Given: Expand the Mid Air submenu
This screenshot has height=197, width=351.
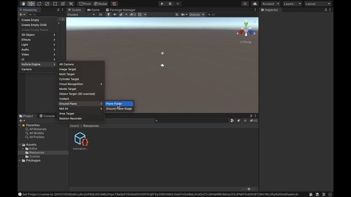Looking at the screenshot, I should tap(81, 108).
